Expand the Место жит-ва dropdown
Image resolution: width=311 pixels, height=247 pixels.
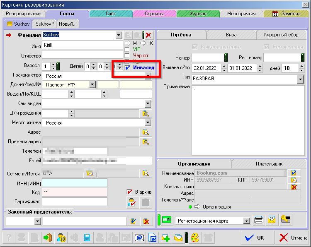pyautogui.click(x=148, y=123)
